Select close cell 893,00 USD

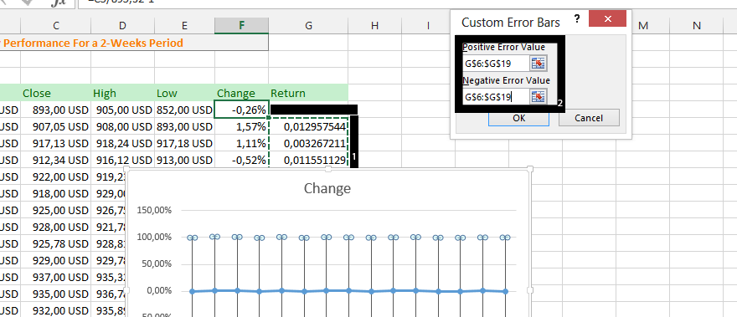pos(56,110)
